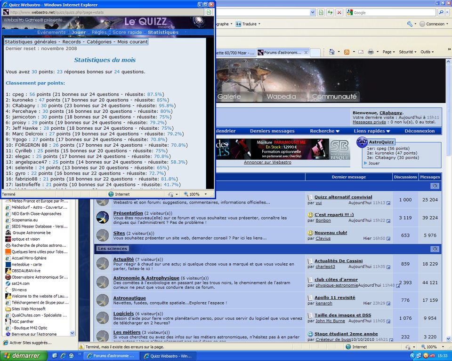Click the orange tray icon next to ATI
Image resolution: width=452 pixels, height=361 pixels.
pyautogui.click(x=426, y=356)
